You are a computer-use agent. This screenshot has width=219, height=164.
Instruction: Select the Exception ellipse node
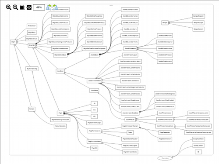(165, 158)
